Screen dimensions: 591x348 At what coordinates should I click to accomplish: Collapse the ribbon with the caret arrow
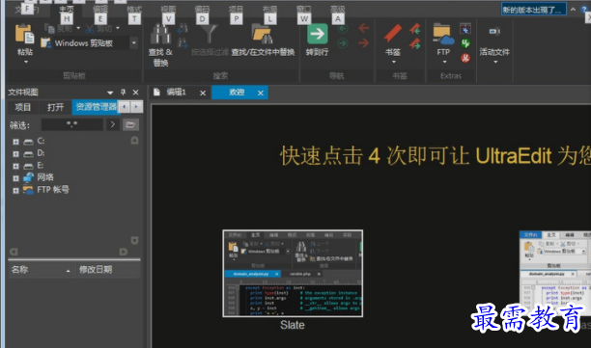coord(573,10)
